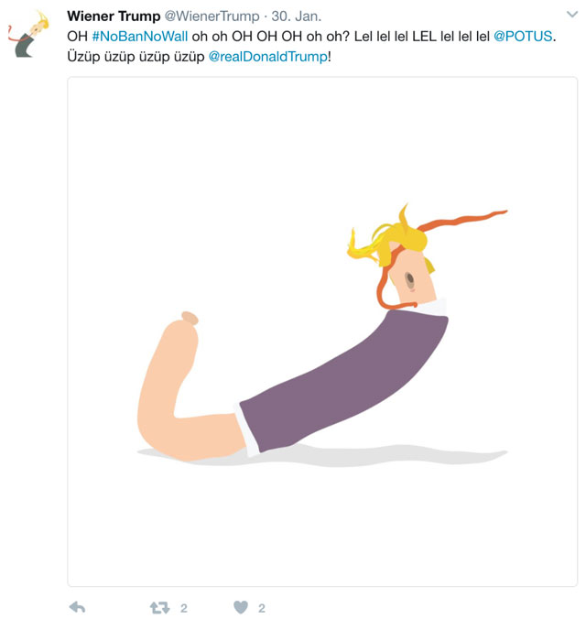Open the Wiener Trump profile avatar

pos(28,35)
